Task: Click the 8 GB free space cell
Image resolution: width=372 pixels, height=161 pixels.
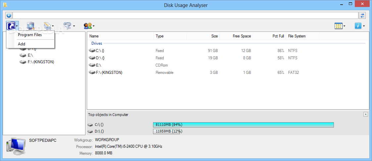Action: (247, 58)
